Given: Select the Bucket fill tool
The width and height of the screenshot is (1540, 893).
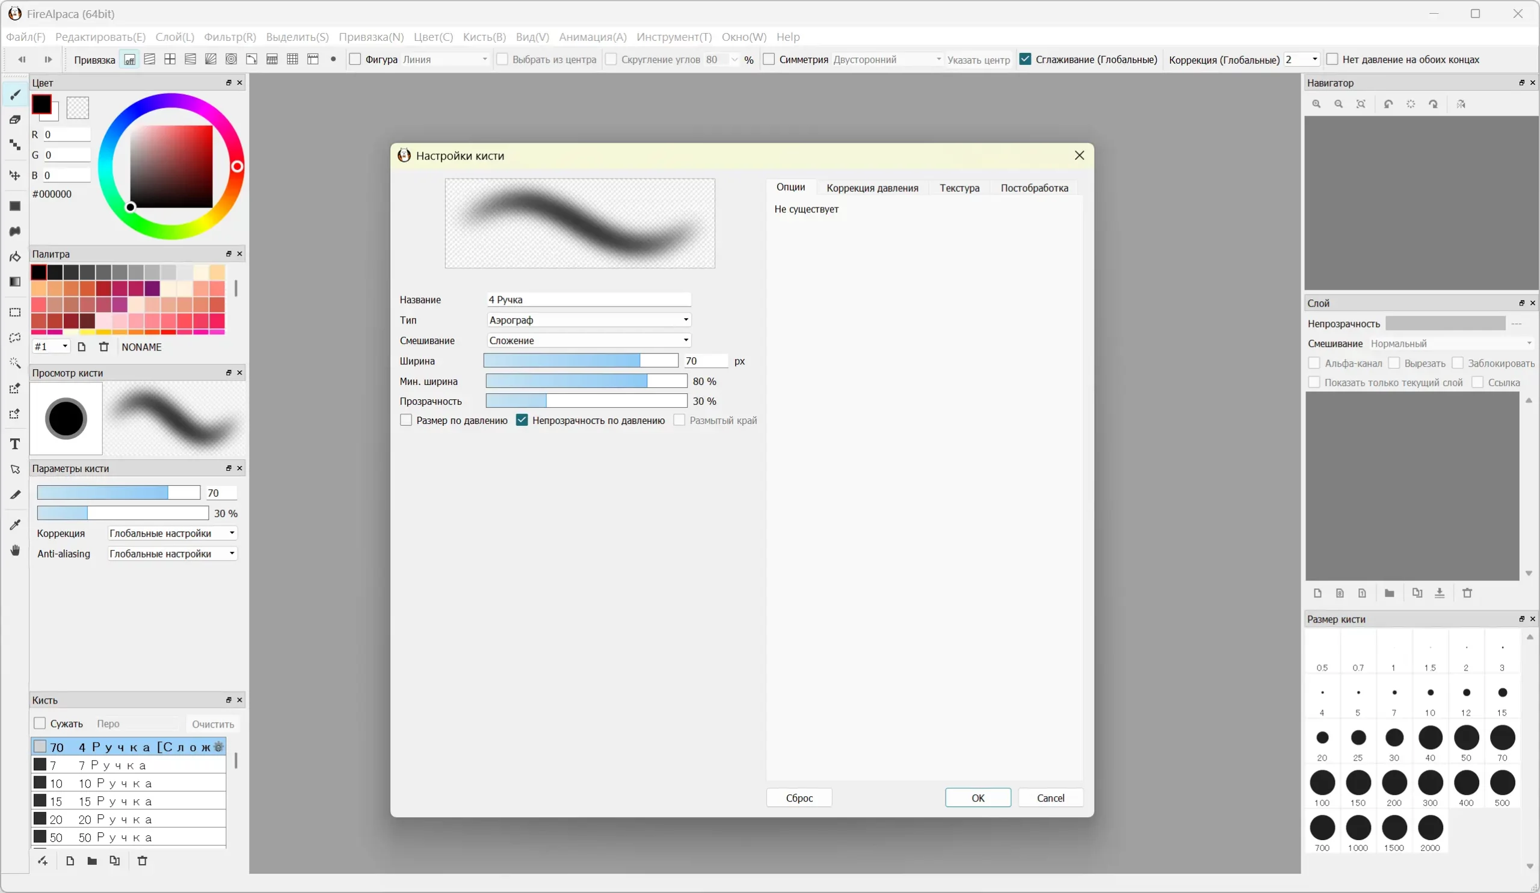Looking at the screenshot, I should pos(15,257).
